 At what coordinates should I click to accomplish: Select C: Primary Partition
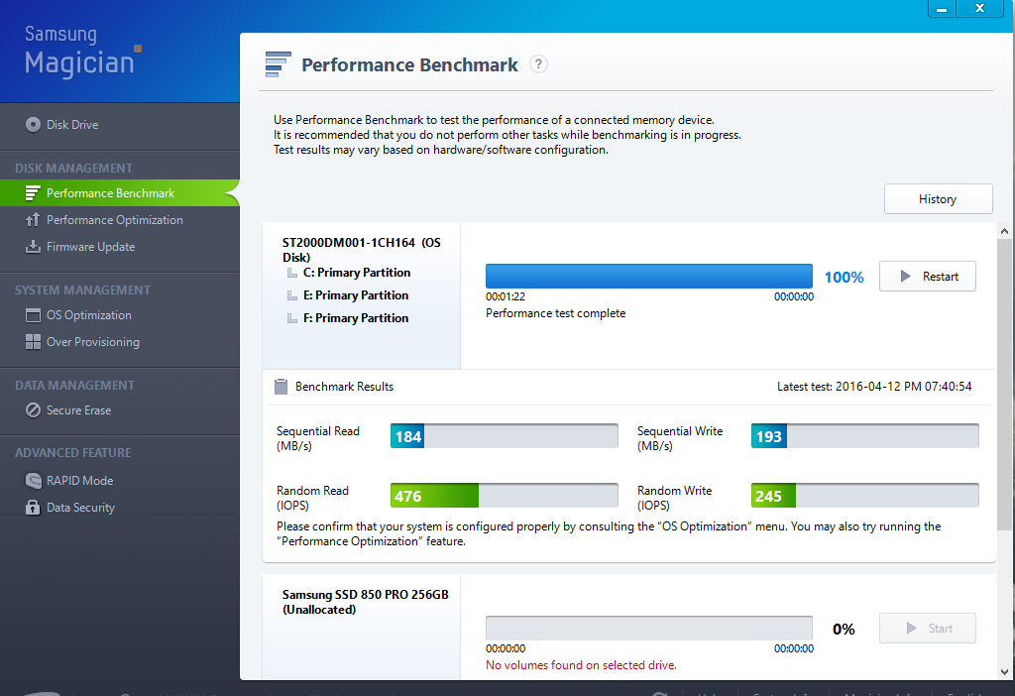(357, 273)
